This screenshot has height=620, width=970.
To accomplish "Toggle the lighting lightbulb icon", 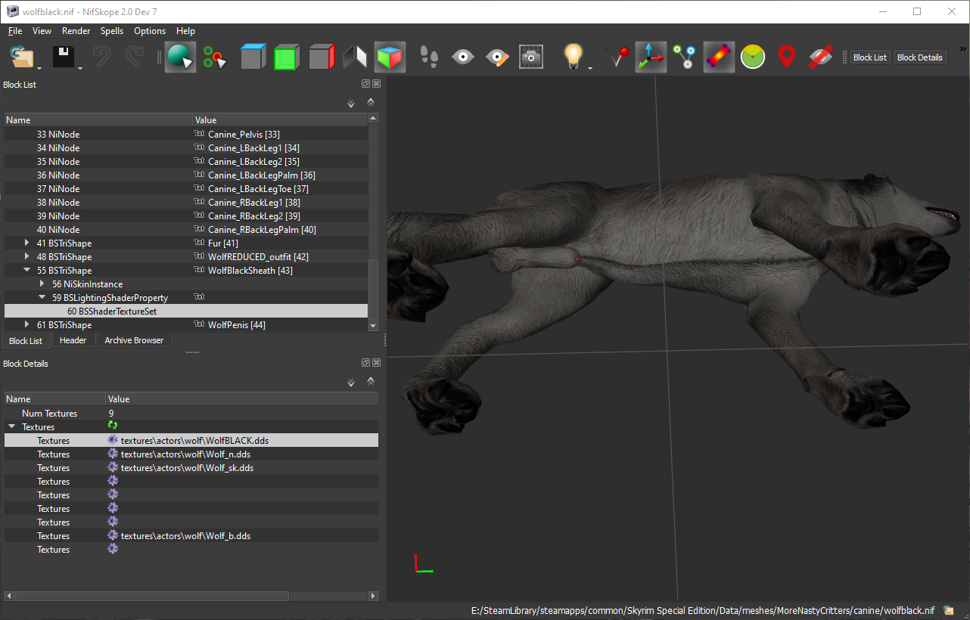I will (574, 57).
